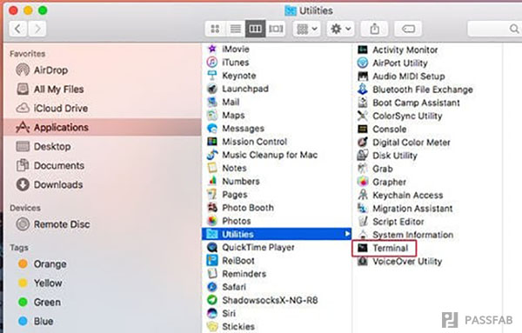The height and width of the screenshot is (333, 522).
Task: Select the Yellow tag
Action: [x=40, y=283]
